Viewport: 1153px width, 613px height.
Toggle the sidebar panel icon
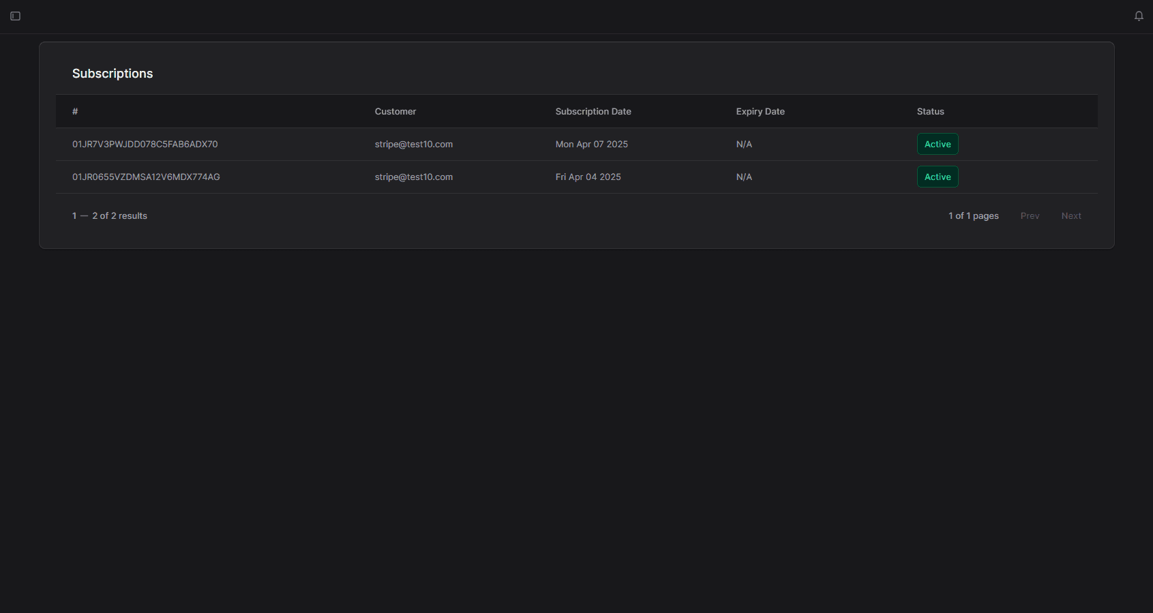click(15, 16)
